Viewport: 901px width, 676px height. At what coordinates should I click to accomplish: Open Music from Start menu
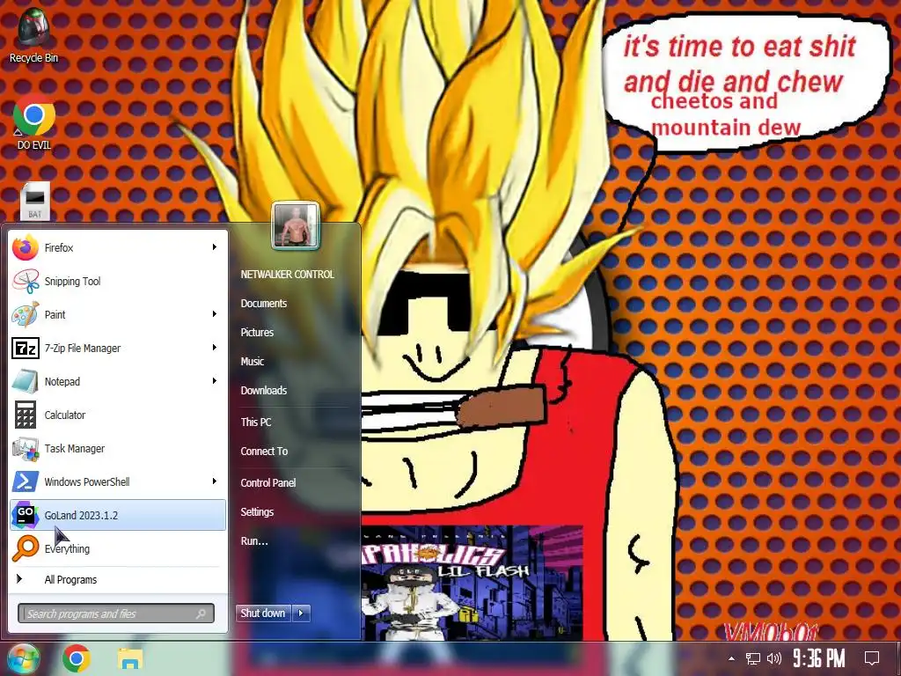click(x=253, y=361)
